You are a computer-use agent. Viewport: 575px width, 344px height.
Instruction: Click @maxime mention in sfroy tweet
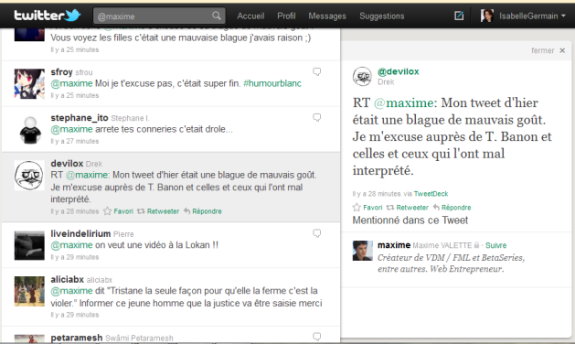coord(71,83)
